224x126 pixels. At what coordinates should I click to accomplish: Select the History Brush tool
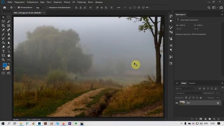[3, 38]
